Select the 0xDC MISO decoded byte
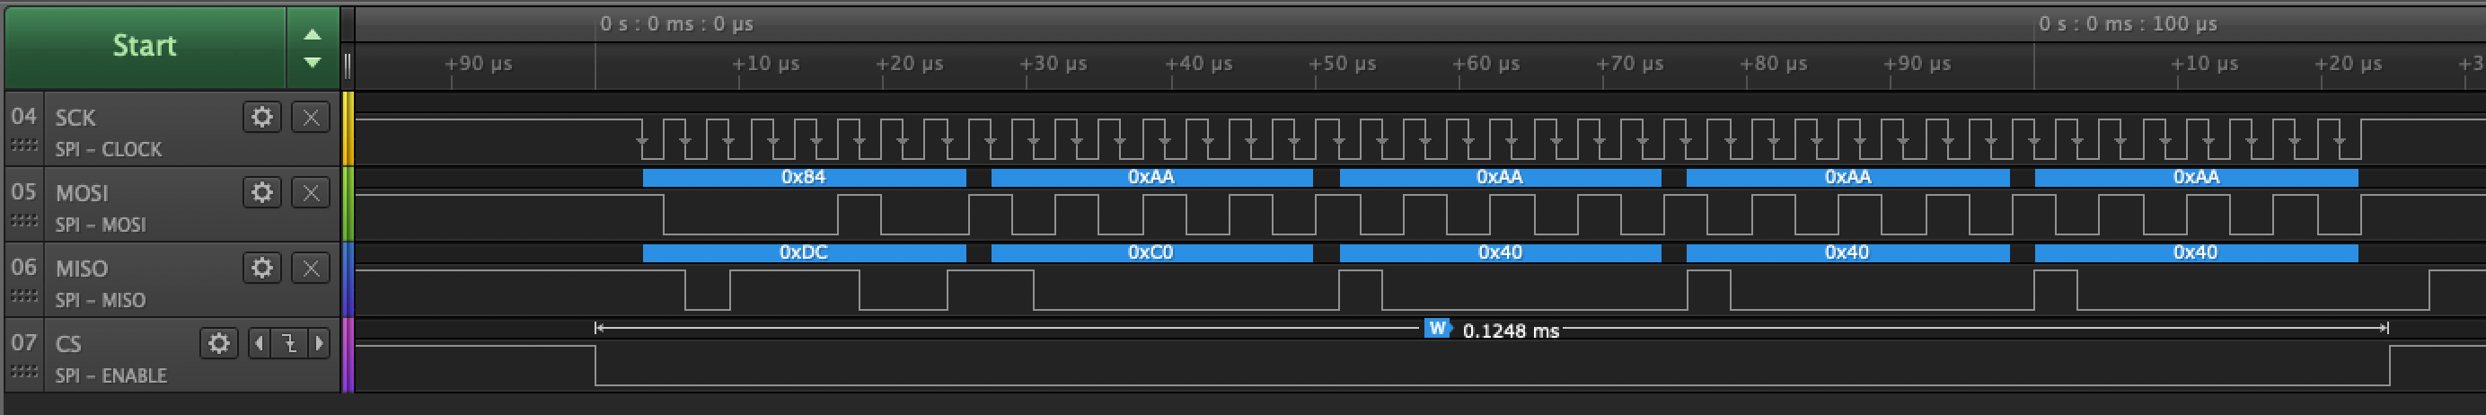This screenshot has height=415, width=2486. (x=804, y=252)
